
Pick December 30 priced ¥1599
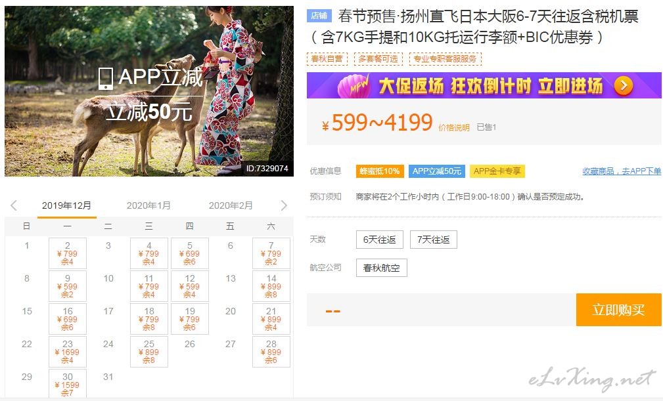68,384
